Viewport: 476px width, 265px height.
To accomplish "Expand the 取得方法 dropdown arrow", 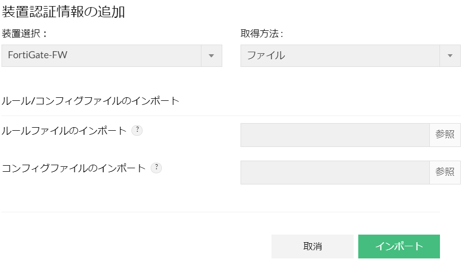I will click(450, 56).
